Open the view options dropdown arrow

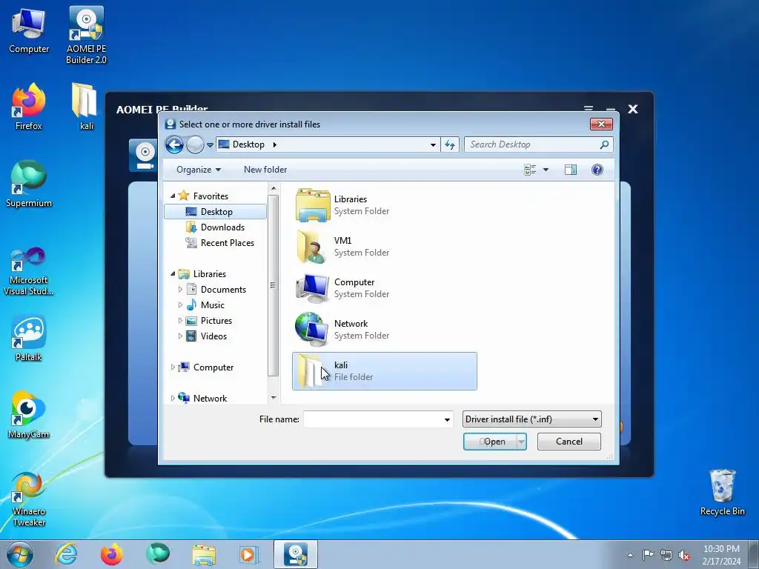pyautogui.click(x=546, y=170)
